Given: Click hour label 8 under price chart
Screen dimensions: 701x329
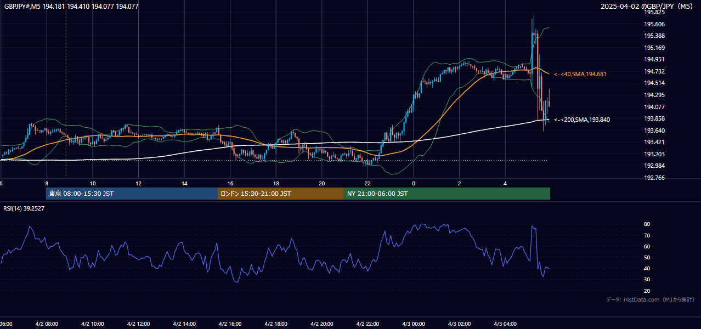Looking at the screenshot, I should coord(47,184).
